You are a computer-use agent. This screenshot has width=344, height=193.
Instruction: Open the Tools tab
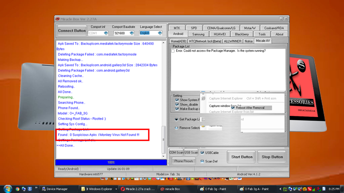[x=262, y=34]
